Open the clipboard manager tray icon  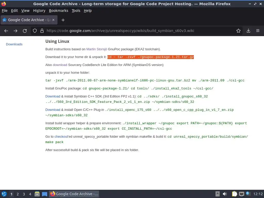(234, 194)
